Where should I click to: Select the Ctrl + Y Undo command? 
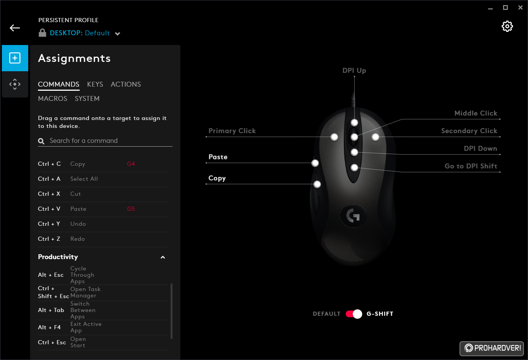click(103, 224)
